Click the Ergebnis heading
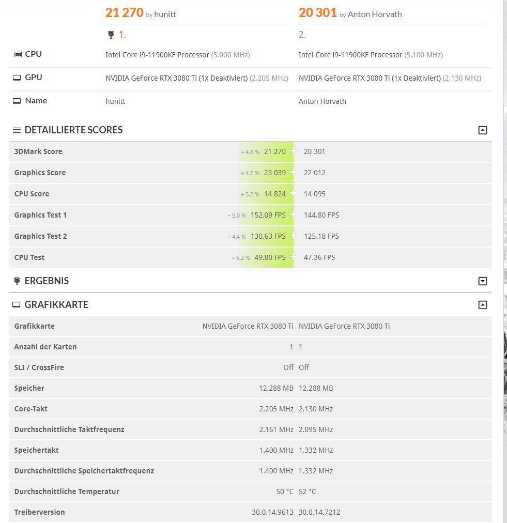 coord(47,281)
